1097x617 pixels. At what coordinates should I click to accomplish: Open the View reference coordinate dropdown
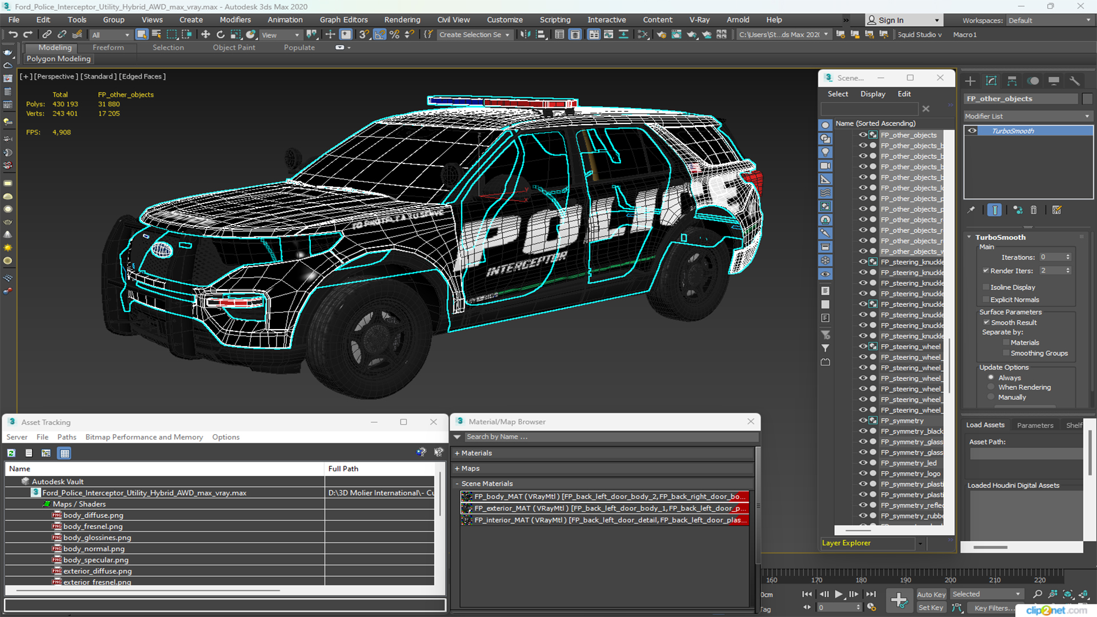pyautogui.click(x=280, y=35)
